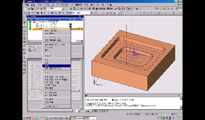Click the Cimatron E 7.1 taskbar button
The height and width of the screenshot is (120, 205).
coord(83,118)
